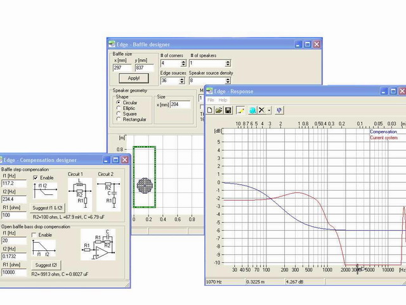Click the Apply! button in Baffle designer

point(134,78)
